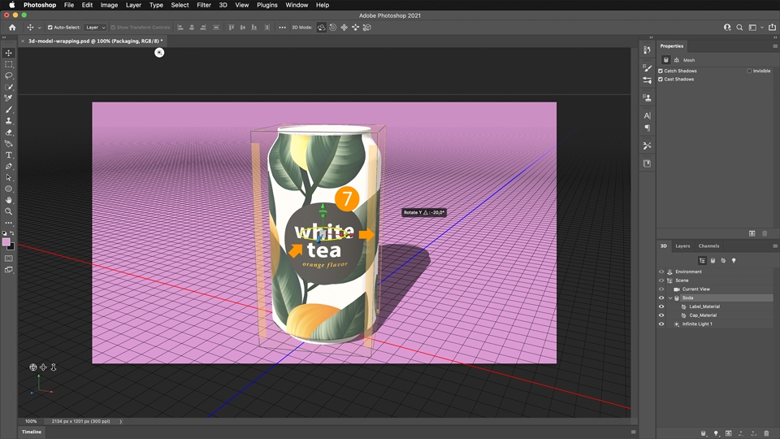Open the 3D panel options menu
This screenshot has width=780, height=439.
(x=774, y=246)
